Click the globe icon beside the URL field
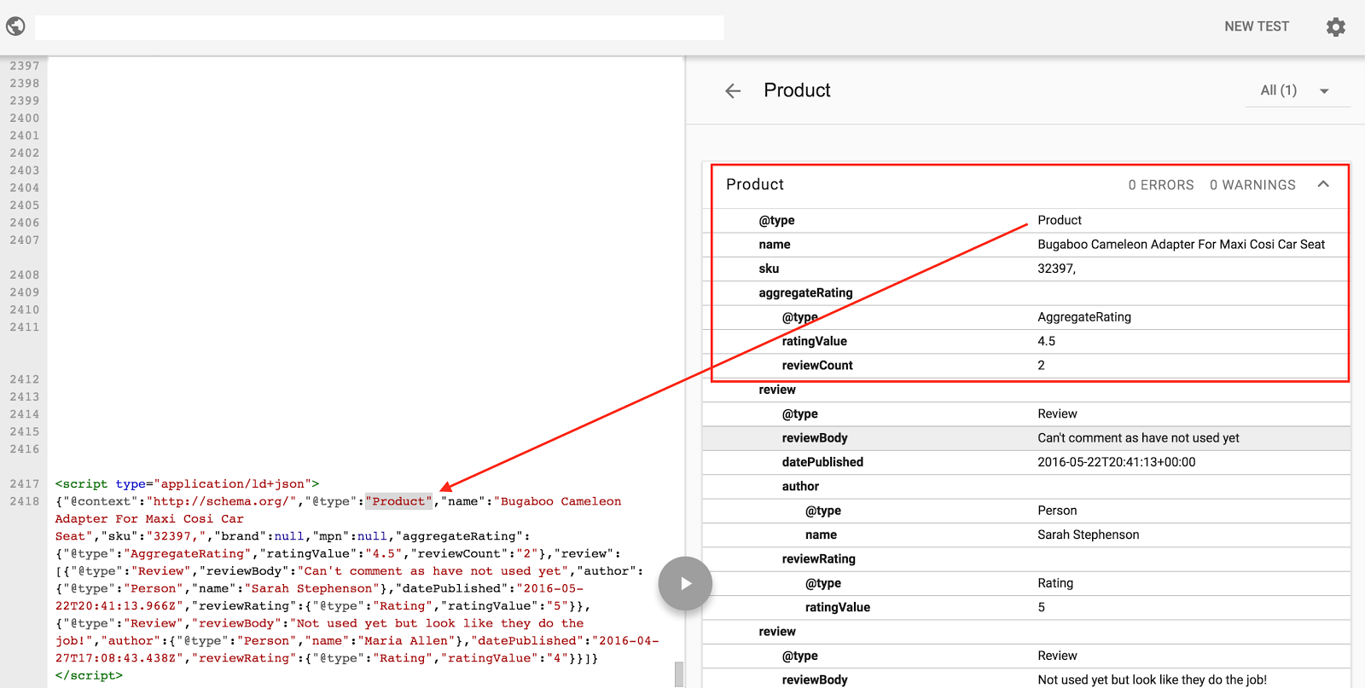 coord(15,26)
